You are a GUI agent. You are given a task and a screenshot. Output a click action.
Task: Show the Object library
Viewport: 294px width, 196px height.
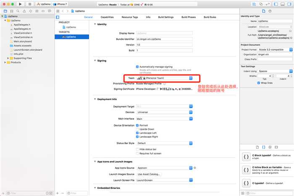(x=270, y=147)
